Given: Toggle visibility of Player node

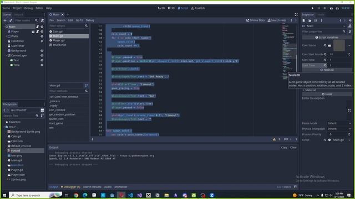Looking at the screenshot, I should pos(42,32).
